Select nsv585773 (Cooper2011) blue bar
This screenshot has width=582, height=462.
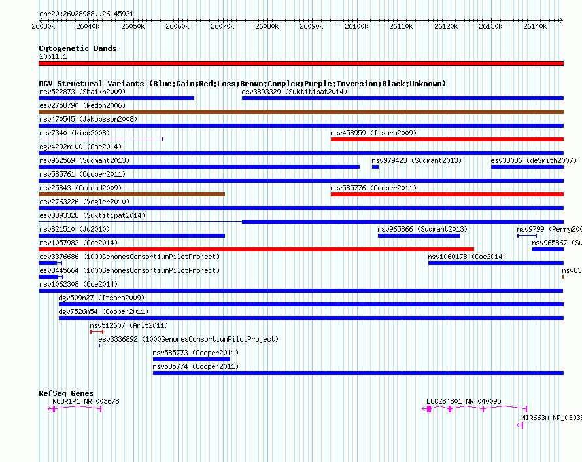192,359
